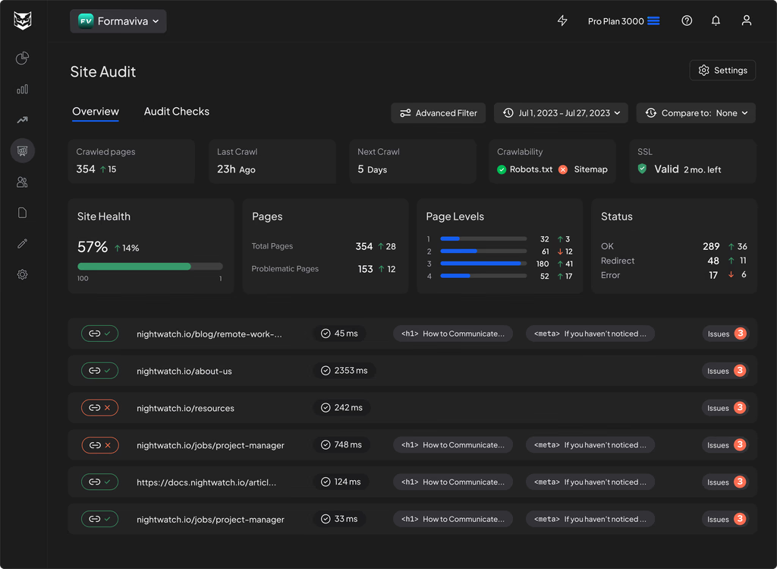Screen dimensions: 777x569
Task: Open the Settings button
Action: pos(722,71)
